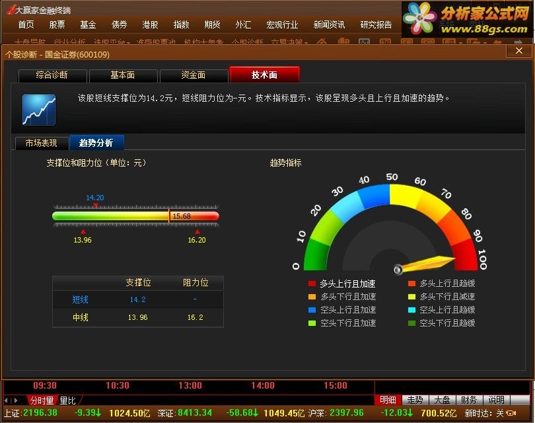Click the 说明 button
The image size is (535, 423).
(496, 400)
